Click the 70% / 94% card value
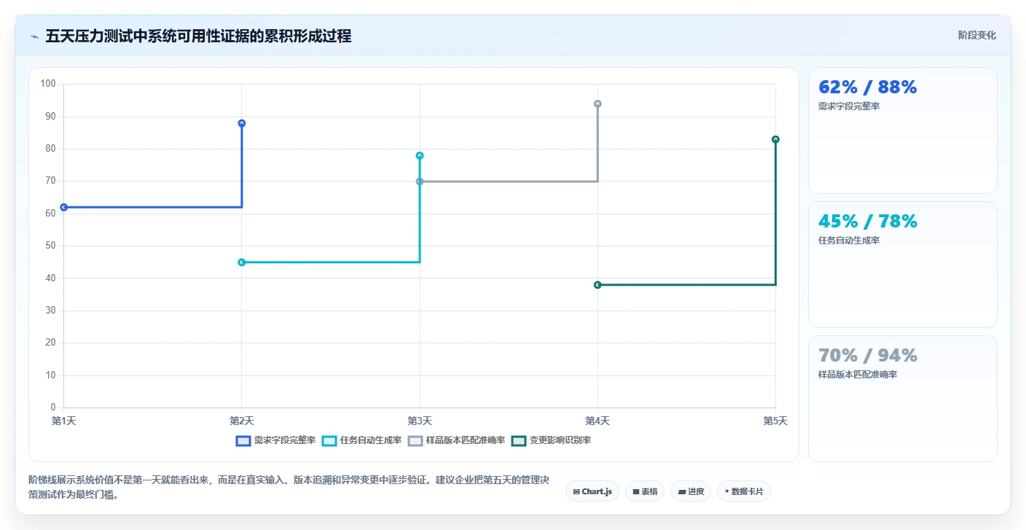This screenshot has height=530, width=1026. pyautogui.click(x=868, y=356)
